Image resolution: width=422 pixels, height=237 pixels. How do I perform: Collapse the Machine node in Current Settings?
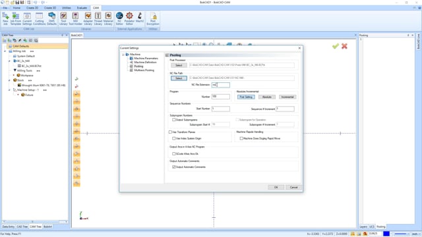123,55
